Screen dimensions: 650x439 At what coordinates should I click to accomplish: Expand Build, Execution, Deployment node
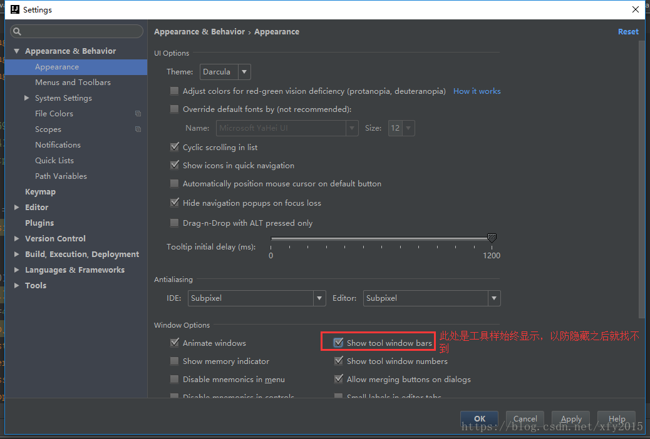16,255
